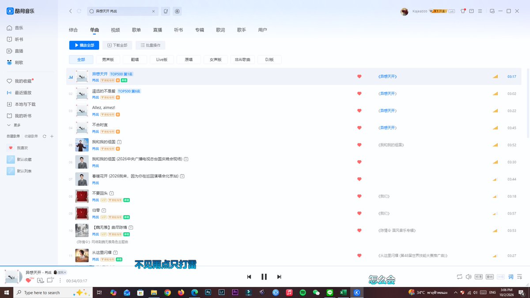Screen dimensions: 530x298
Task: Open the 默认列表 playlist
Action: click(x=19, y=171)
